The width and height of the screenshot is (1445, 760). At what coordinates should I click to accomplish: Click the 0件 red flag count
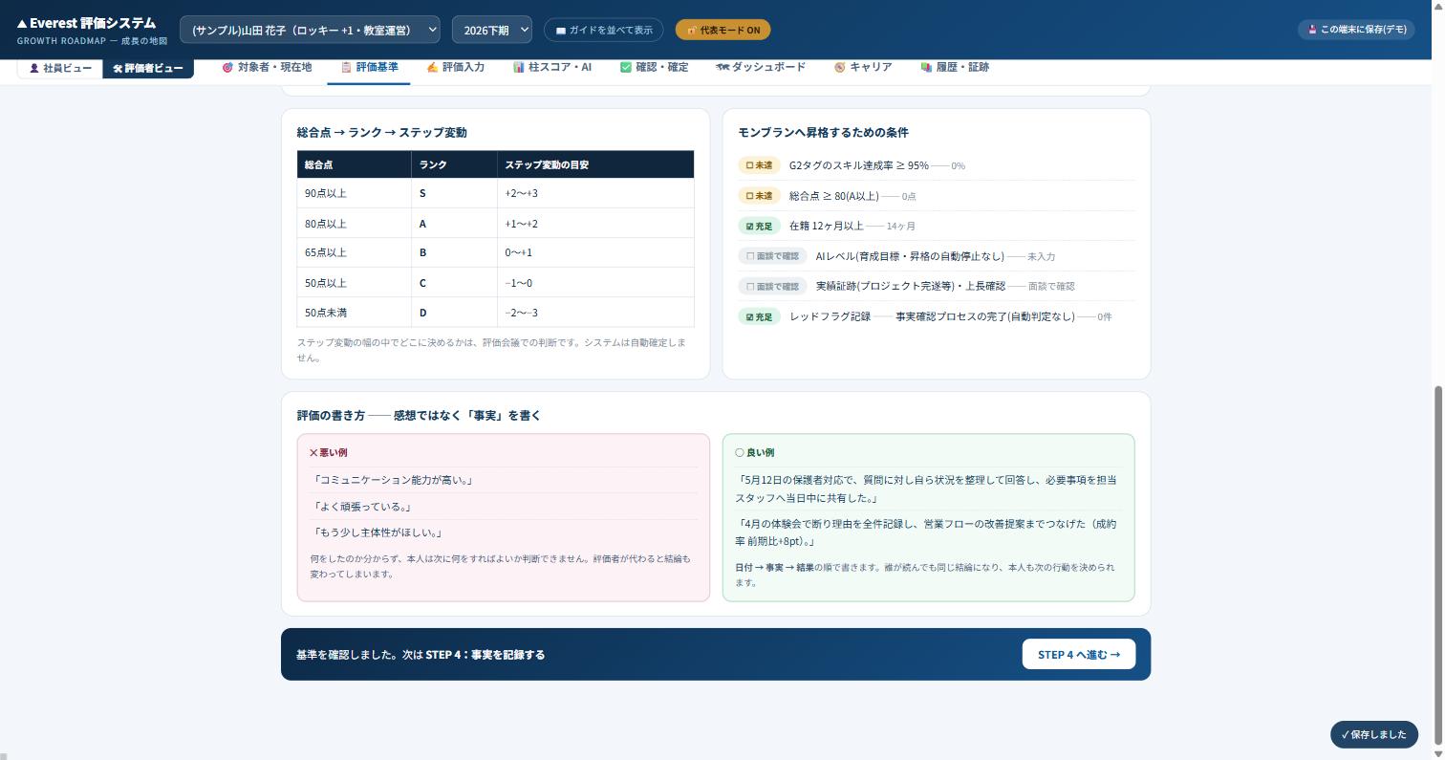1104,316
